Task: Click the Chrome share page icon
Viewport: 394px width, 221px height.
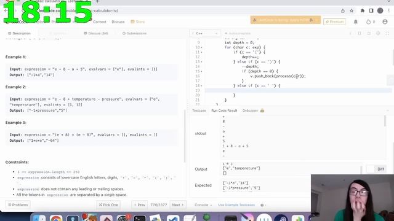Action: pos(343,11)
